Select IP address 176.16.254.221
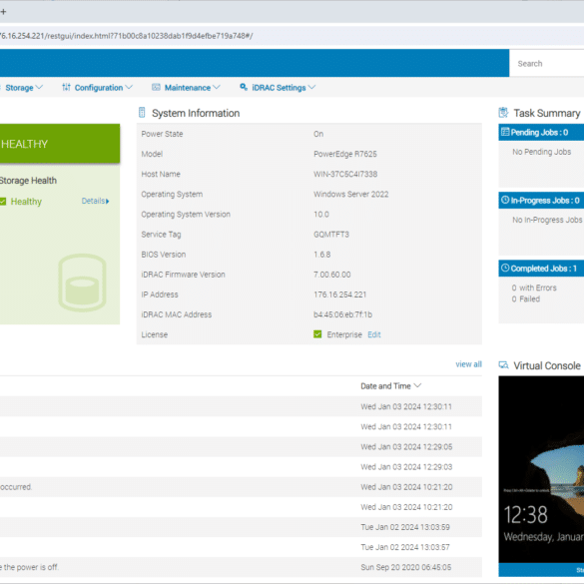 340,294
